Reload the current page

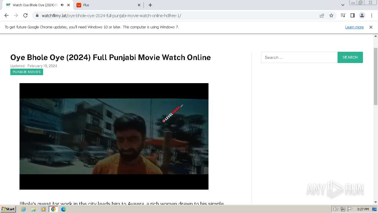(x=25, y=15)
